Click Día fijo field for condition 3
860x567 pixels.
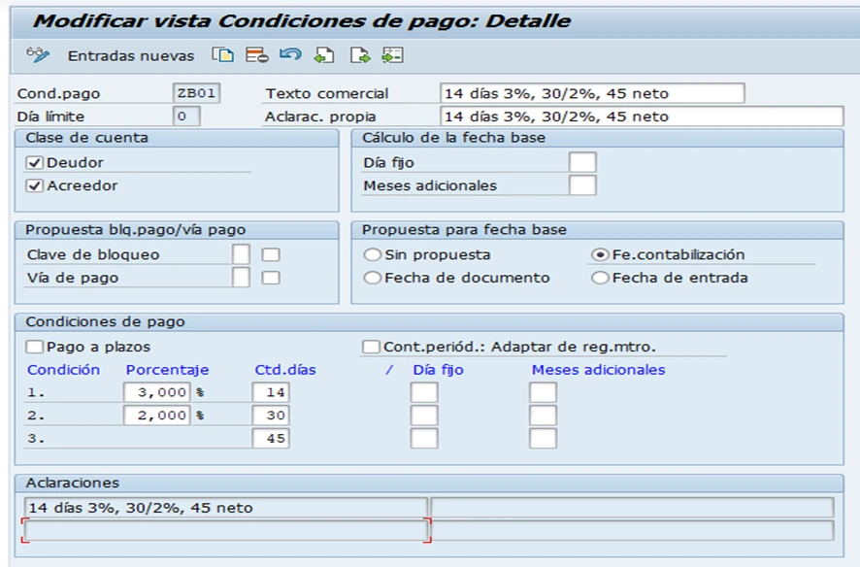click(424, 439)
